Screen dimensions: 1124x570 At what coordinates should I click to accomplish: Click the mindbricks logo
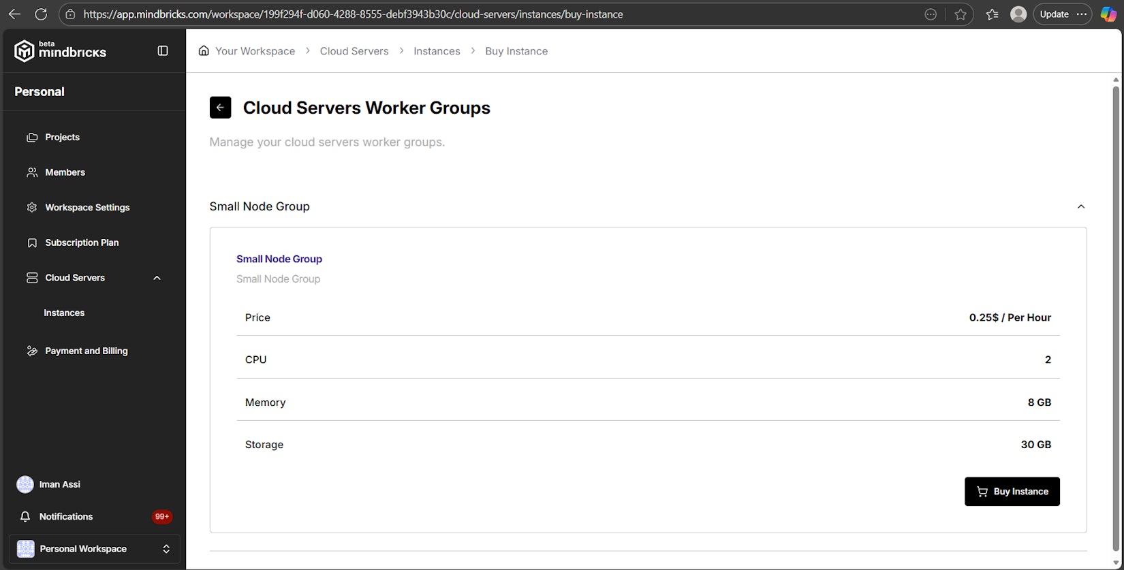click(x=61, y=51)
